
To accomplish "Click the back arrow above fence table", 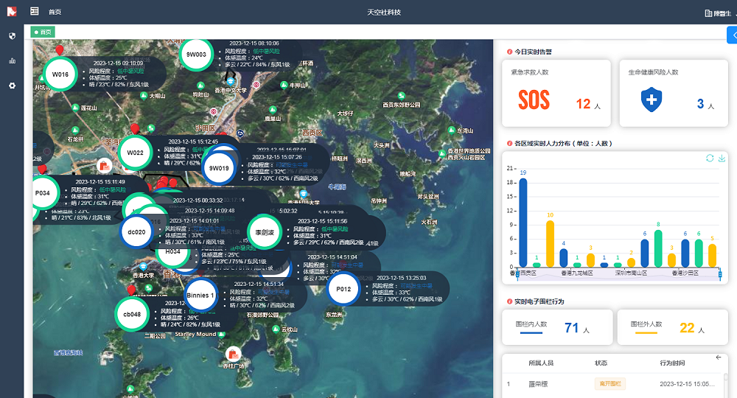I will click(718, 357).
